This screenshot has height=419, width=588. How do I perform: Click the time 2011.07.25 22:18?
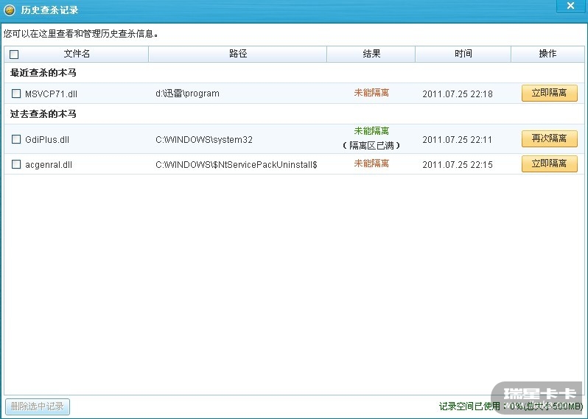coord(458,94)
